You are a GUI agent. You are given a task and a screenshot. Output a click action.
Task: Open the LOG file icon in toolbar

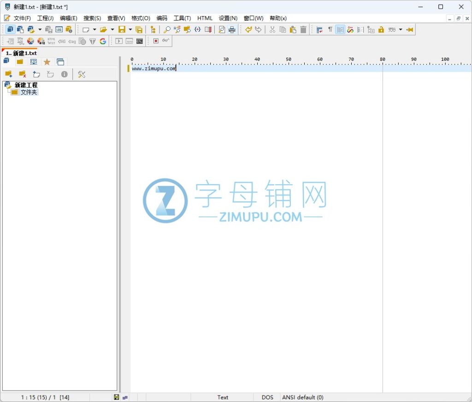pos(59,29)
